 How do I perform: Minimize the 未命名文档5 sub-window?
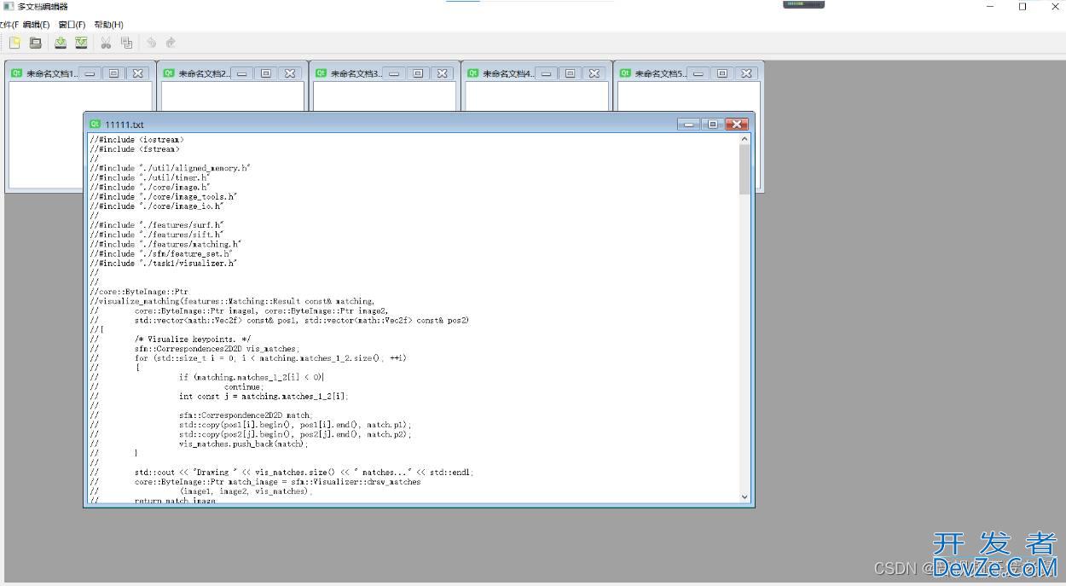pyautogui.click(x=698, y=73)
